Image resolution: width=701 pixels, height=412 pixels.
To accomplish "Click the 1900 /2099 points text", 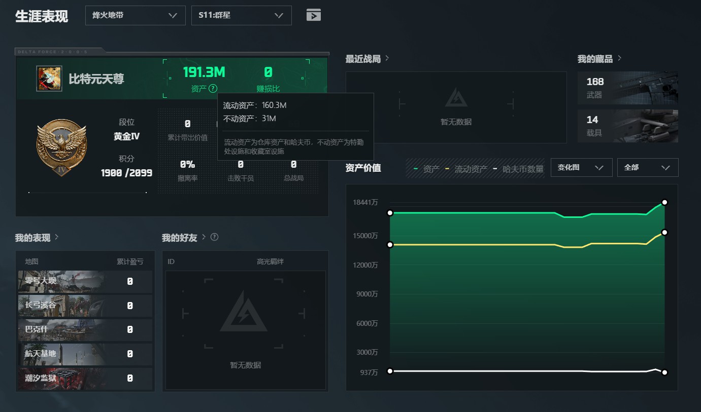I will pyautogui.click(x=126, y=173).
